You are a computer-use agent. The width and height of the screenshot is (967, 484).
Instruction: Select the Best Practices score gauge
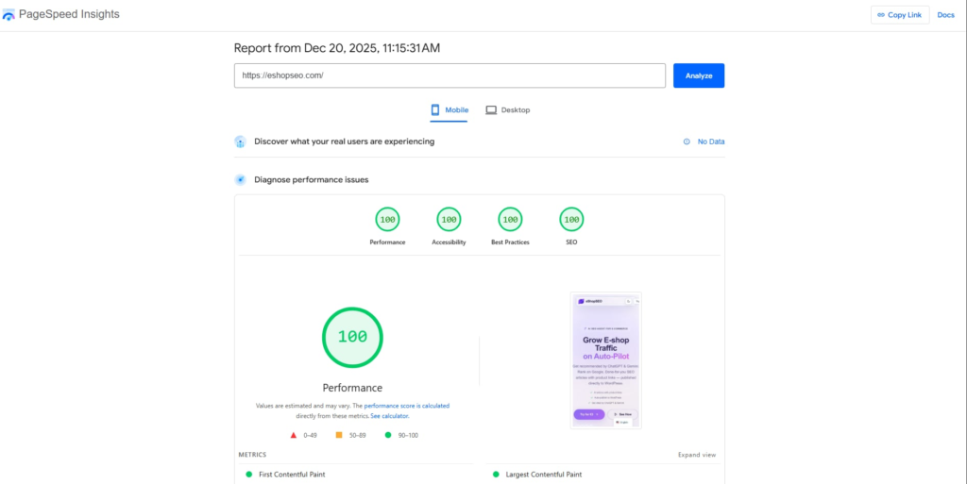pyautogui.click(x=510, y=220)
